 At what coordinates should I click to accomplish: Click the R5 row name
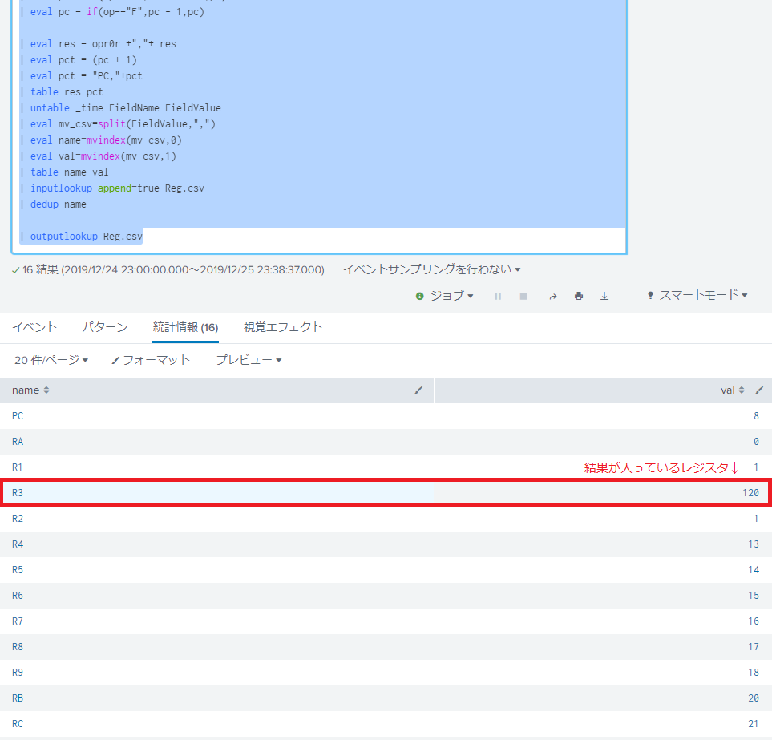18,570
